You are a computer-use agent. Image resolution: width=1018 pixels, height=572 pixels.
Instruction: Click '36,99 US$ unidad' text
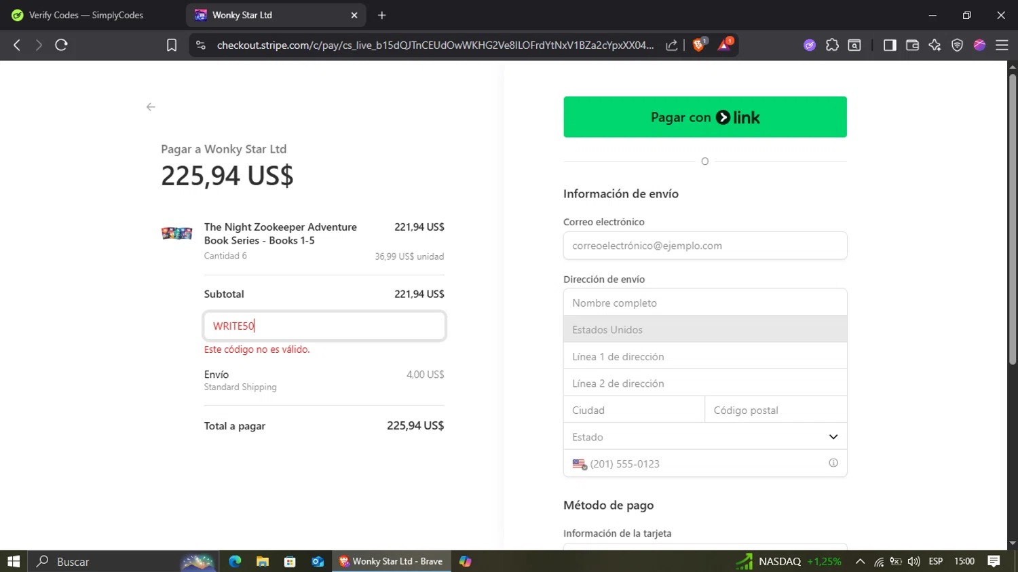pos(409,256)
